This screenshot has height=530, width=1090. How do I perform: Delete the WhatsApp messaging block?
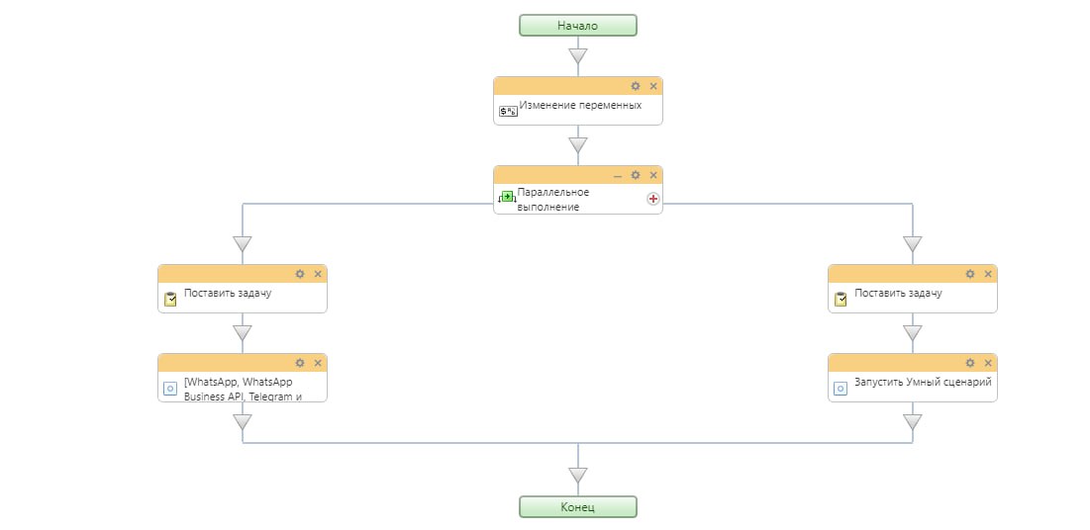coord(318,363)
